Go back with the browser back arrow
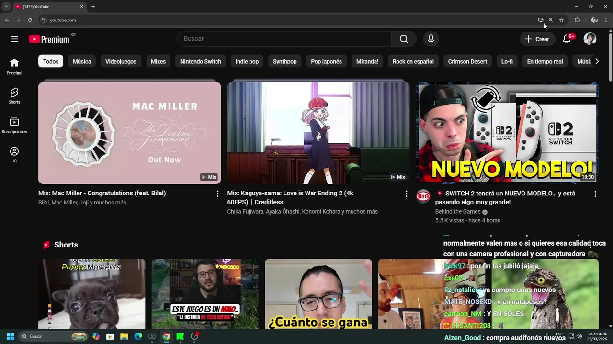Screen dimensions: 613x344 (x=7, y=20)
